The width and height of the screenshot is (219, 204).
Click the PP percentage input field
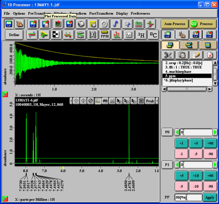click(188, 197)
